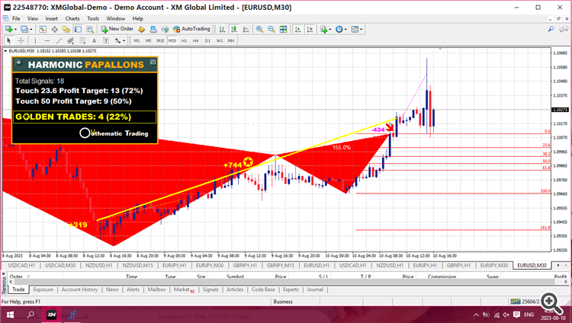Image resolution: width=572 pixels, height=323 pixels.
Task: Expand the EURUSD,M30 chart title triangle
Action: (5, 51)
